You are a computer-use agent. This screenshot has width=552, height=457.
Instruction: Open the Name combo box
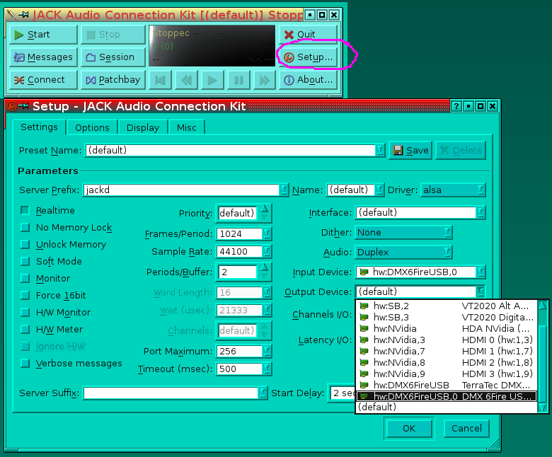pos(379,190)
